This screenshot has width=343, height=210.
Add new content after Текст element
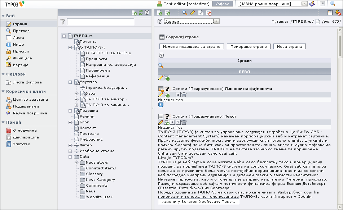point(167,122)
